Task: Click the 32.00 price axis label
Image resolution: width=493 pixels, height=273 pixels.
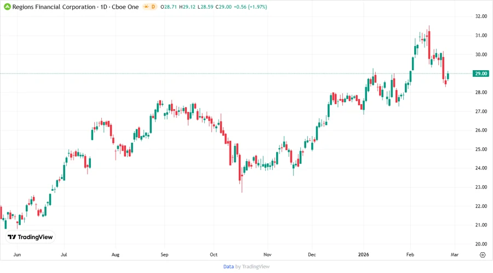Action: [481, 16]
